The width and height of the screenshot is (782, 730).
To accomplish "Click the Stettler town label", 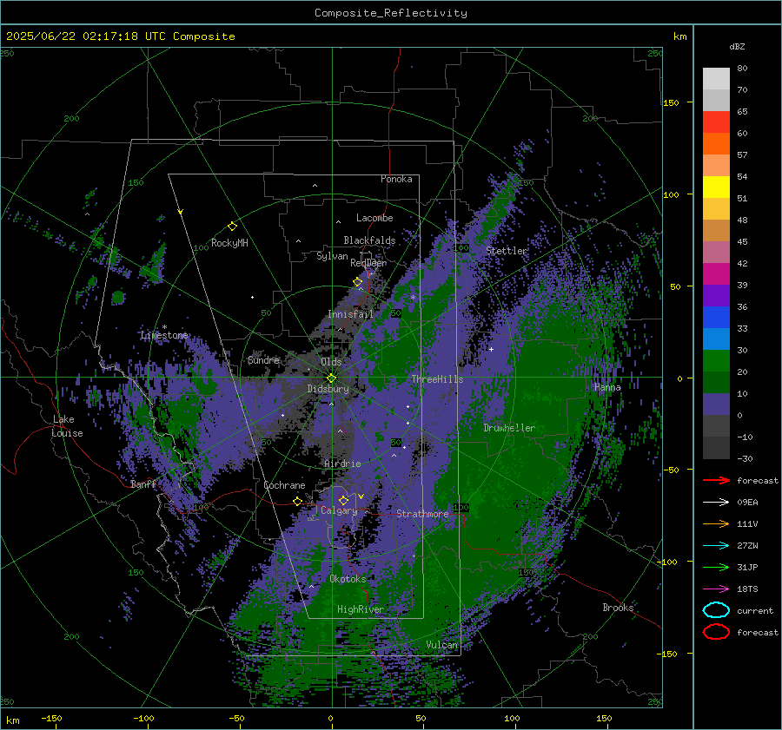I will [507, 251].
